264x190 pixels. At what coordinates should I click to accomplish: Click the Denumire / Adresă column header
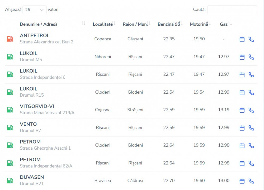click(39, 24)
